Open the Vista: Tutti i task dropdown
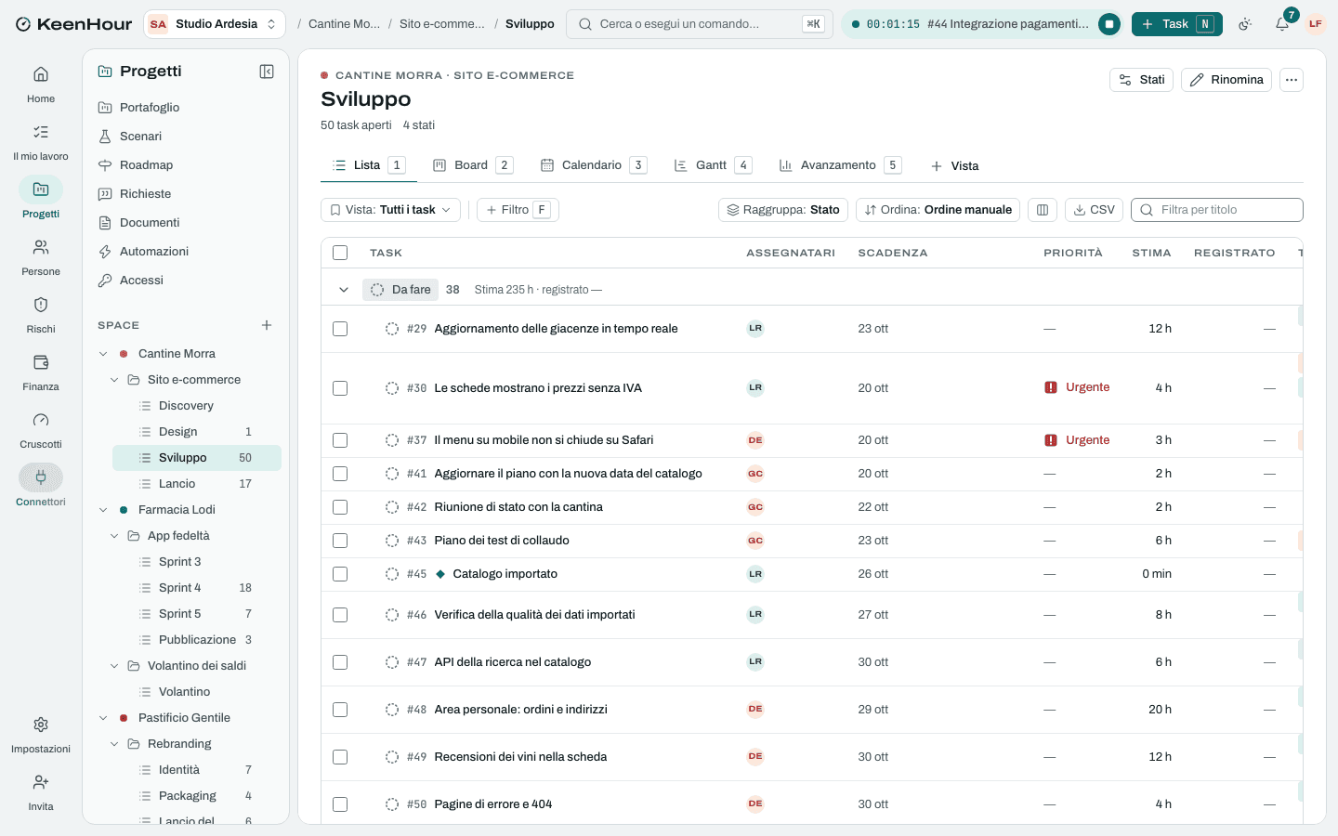The width and height of the screenshot is (1338, 836). click(390, 210)
